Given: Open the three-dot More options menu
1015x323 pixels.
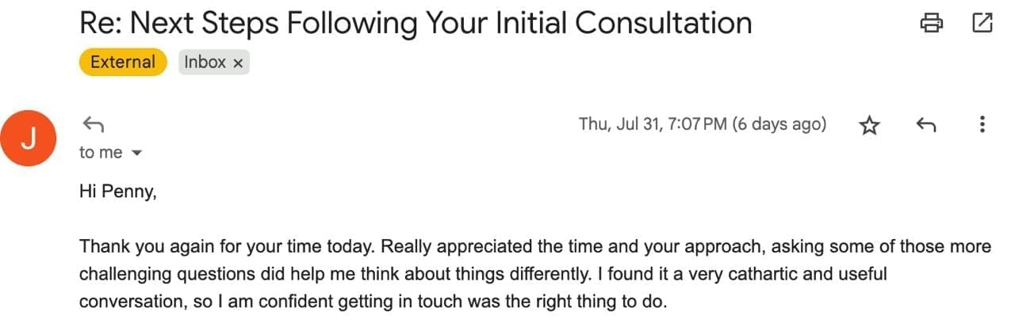Looking at the screenshot, I should [x=982, y=124].
